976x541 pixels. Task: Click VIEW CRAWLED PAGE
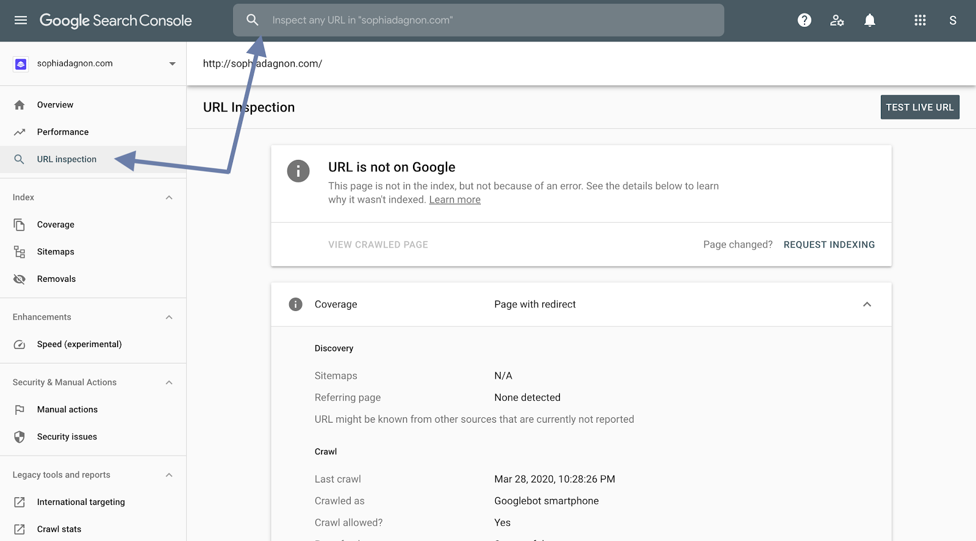pos(378,245)
